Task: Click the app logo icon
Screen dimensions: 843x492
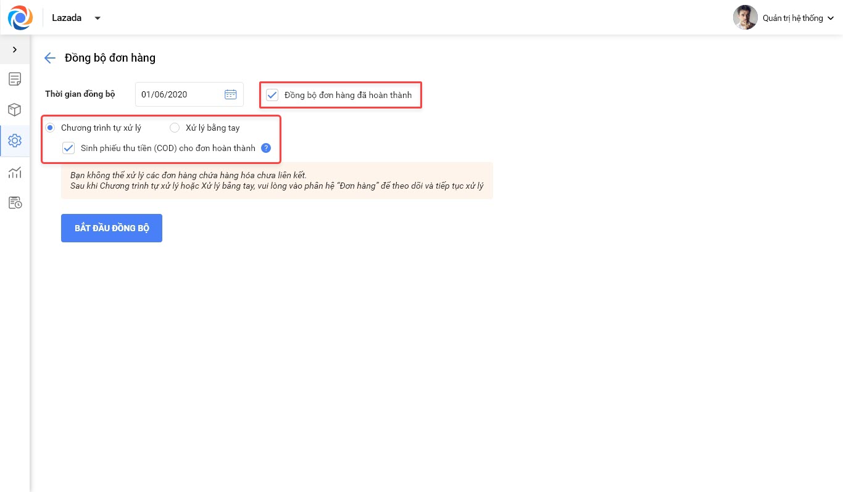Action: coord(20,17)
